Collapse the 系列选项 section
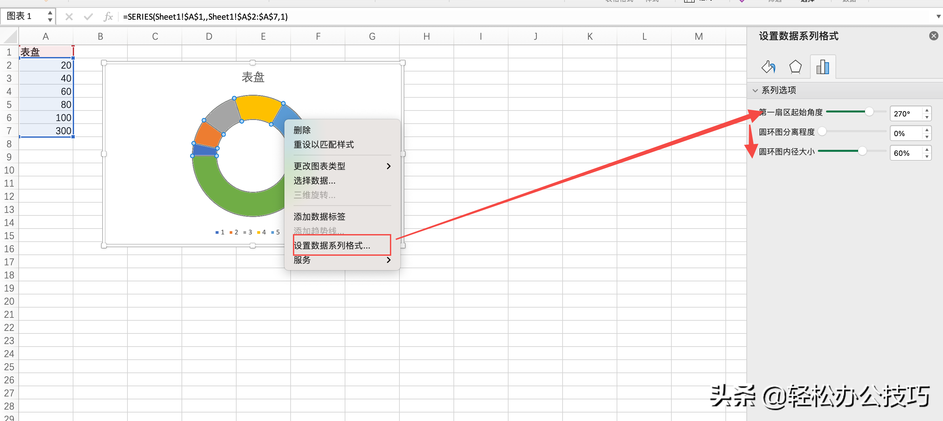The image size is (943, 421). pos(755,90)
